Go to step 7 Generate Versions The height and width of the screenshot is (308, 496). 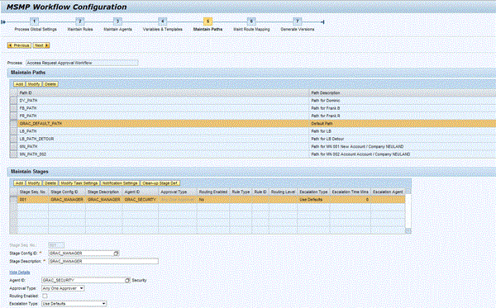(x=298, y=21)
